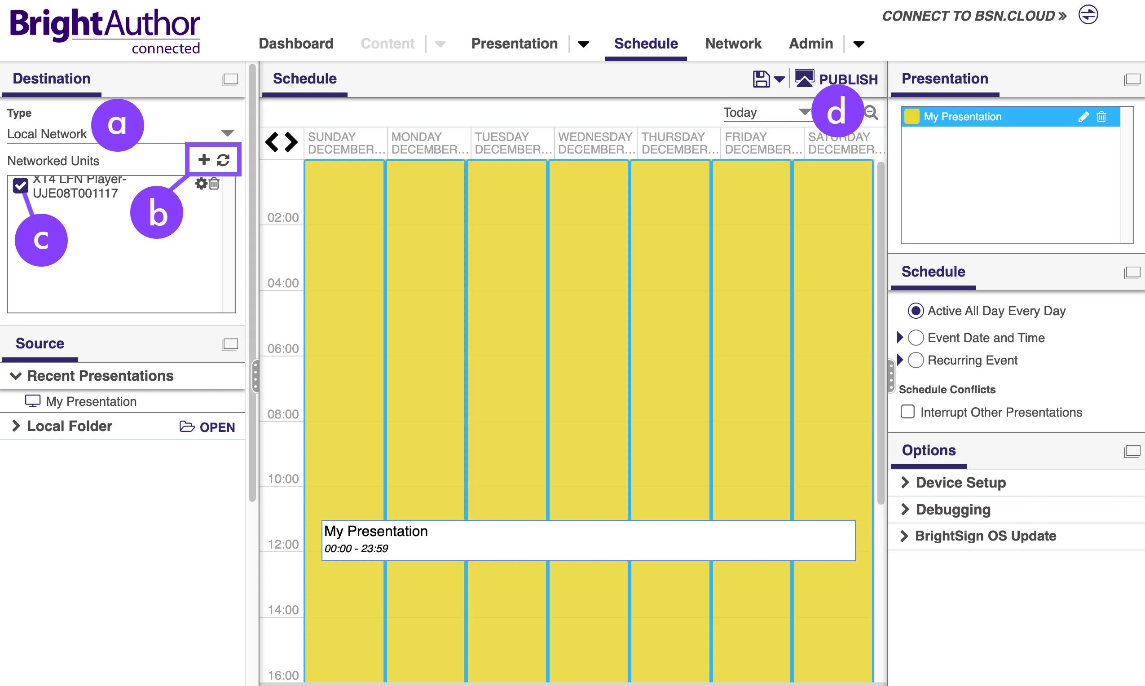The width and height of the screenshot is (1145, 686).
Task: Open the Presentation tab
Action: (x=514, y=44)
